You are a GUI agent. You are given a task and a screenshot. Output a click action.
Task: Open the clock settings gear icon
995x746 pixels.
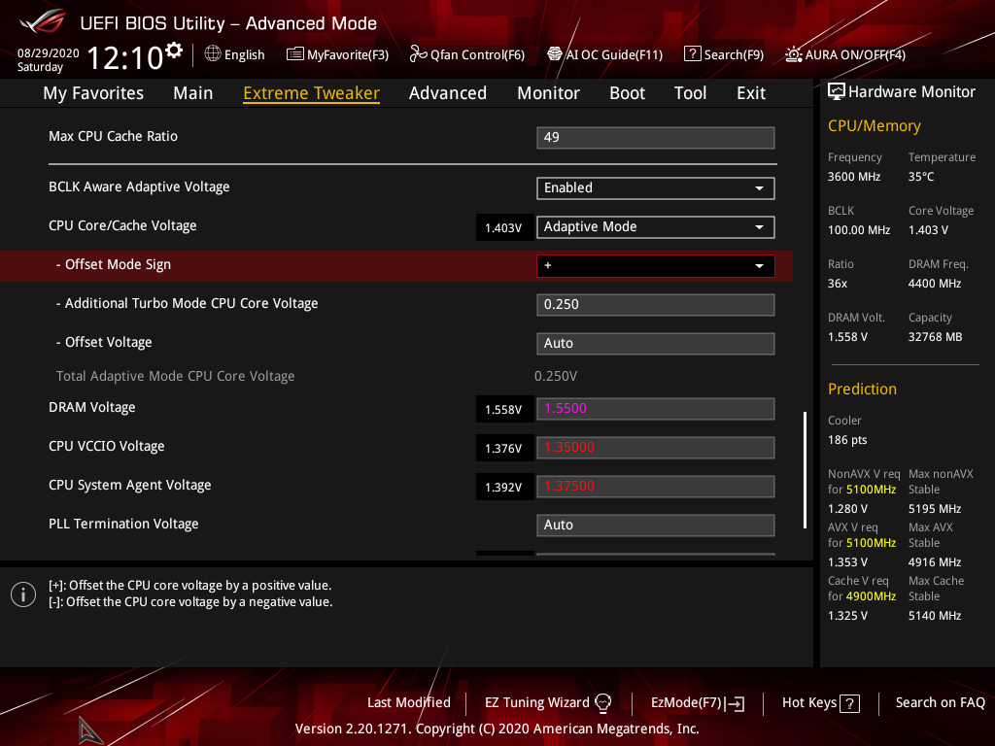[174, 51]
